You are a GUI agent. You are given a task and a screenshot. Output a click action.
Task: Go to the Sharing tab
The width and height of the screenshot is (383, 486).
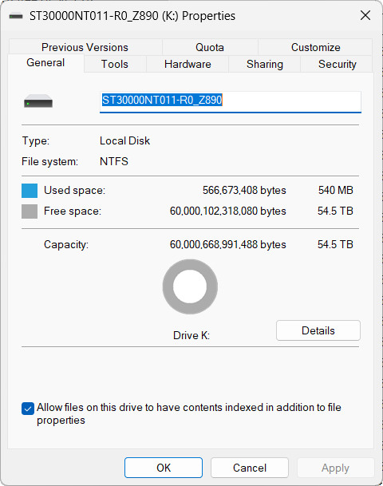(265, 64)
